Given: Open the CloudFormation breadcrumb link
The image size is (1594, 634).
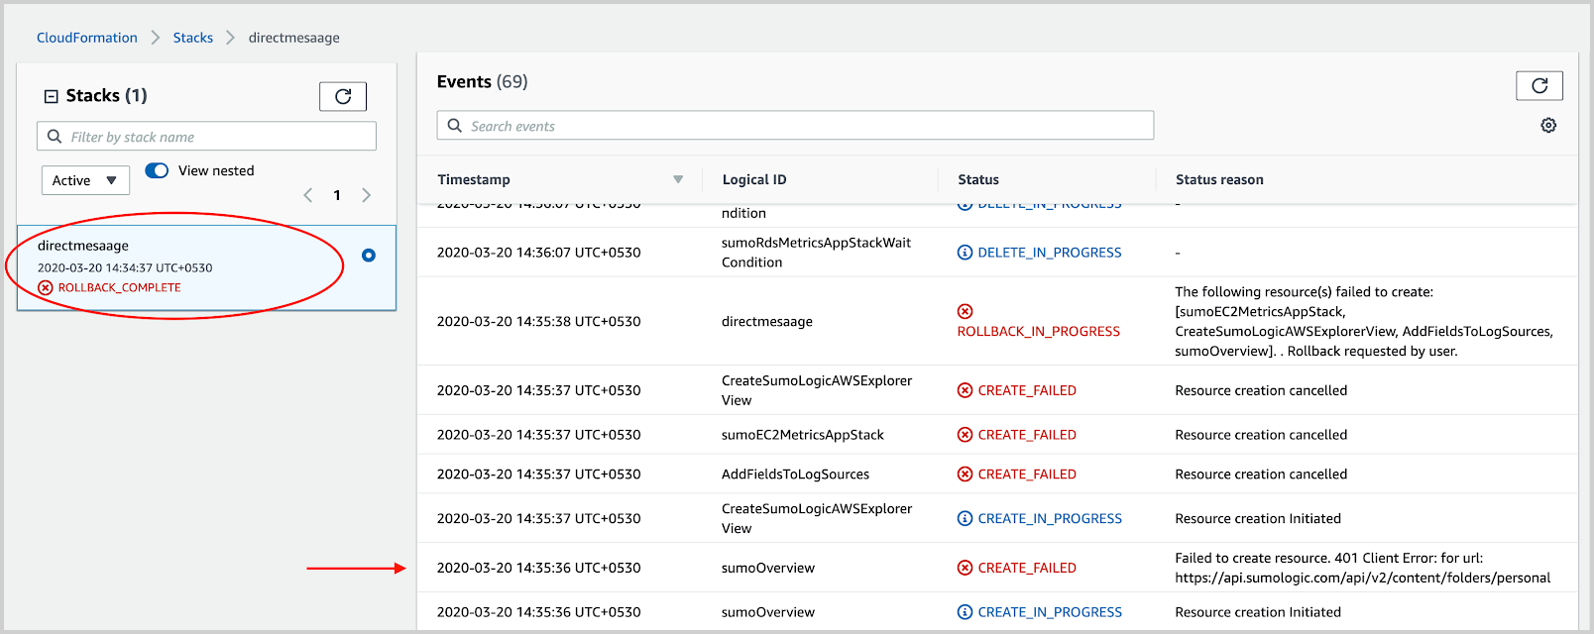Looking at the screenshot, I should (x=87, y=38).
